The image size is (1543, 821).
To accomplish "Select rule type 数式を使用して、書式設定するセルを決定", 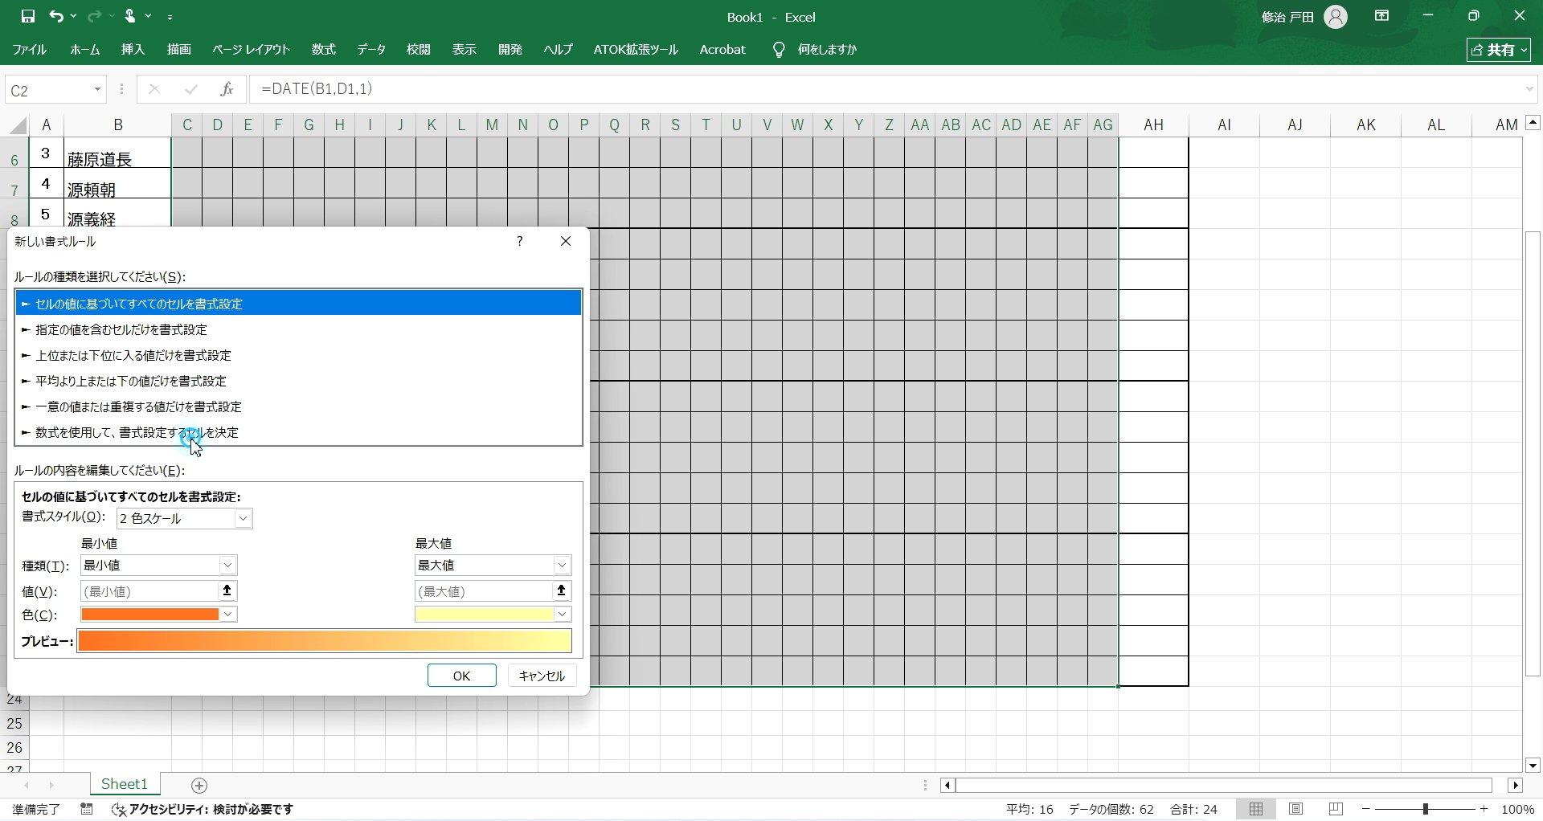I will (137, 432).
